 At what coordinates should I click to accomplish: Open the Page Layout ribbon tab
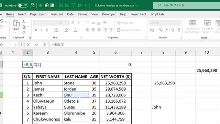pyautogui.click(x=38, y=14)
